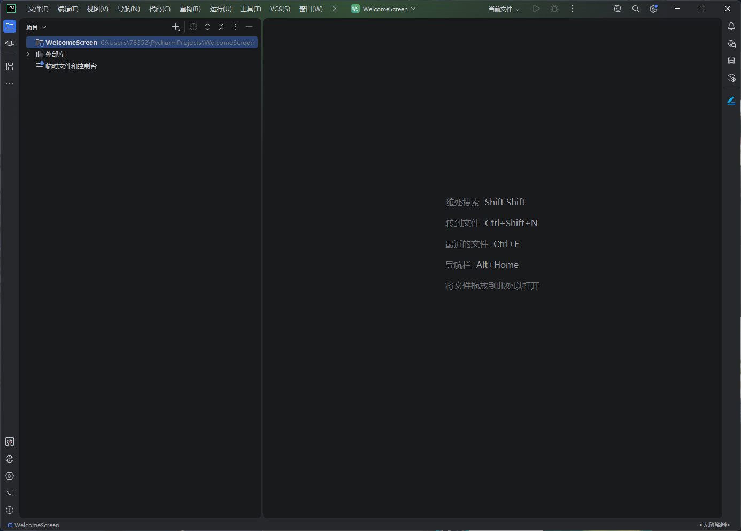
Task: Open AI Assistant chat icon
Action: (731, 43)
